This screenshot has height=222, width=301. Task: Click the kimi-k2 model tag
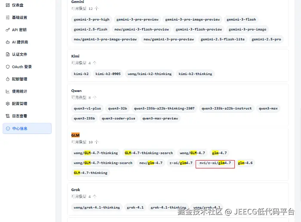tap(81, 74)
